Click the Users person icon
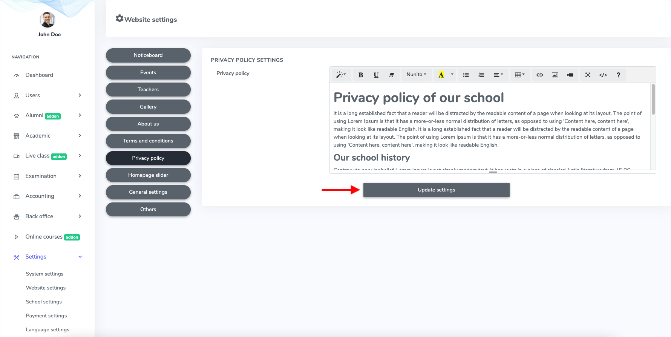 point(17,96)
